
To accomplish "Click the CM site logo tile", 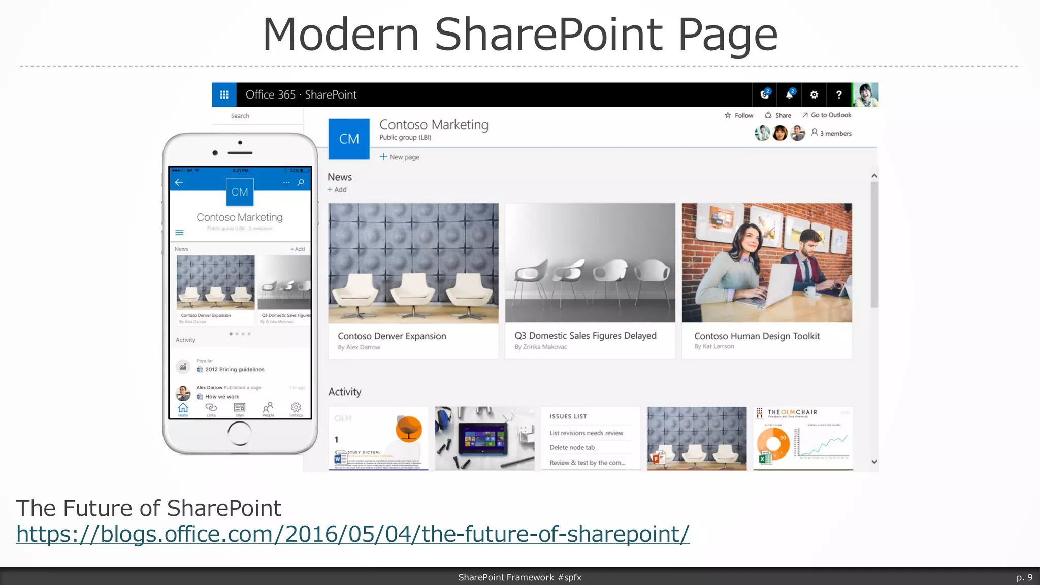I will (349, 139).
